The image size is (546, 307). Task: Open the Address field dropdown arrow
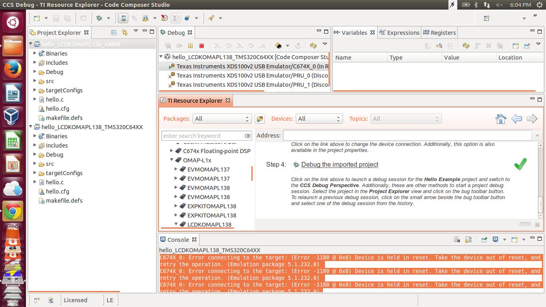point(537,136)
